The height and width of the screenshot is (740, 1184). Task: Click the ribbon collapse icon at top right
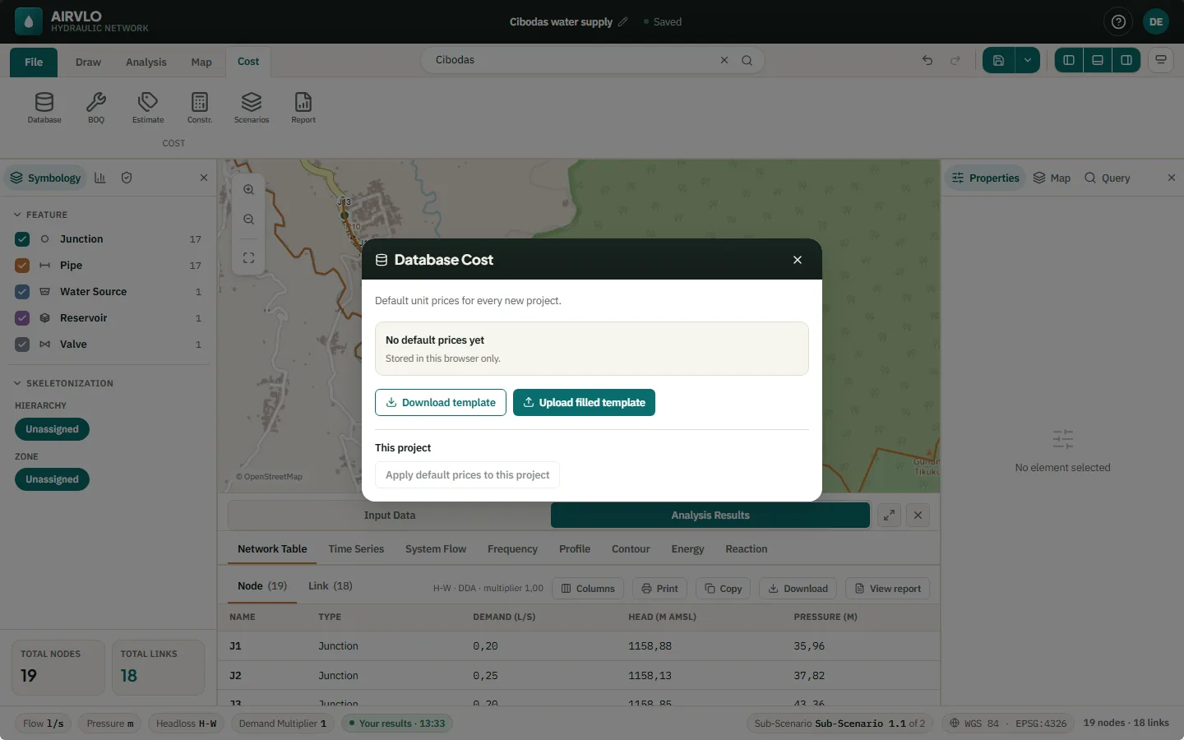[1161, 60]
